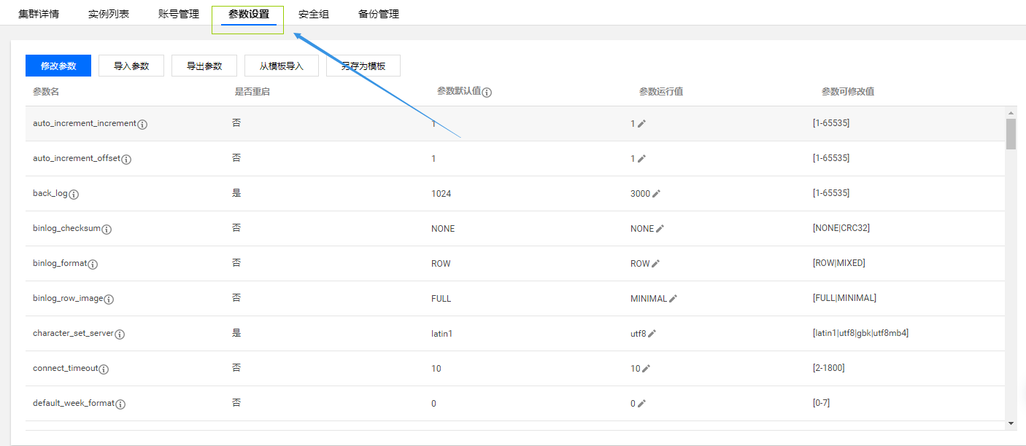Click default value 1024
The height and width of the screenshot is (446, 1026).
tap(441, 194)
